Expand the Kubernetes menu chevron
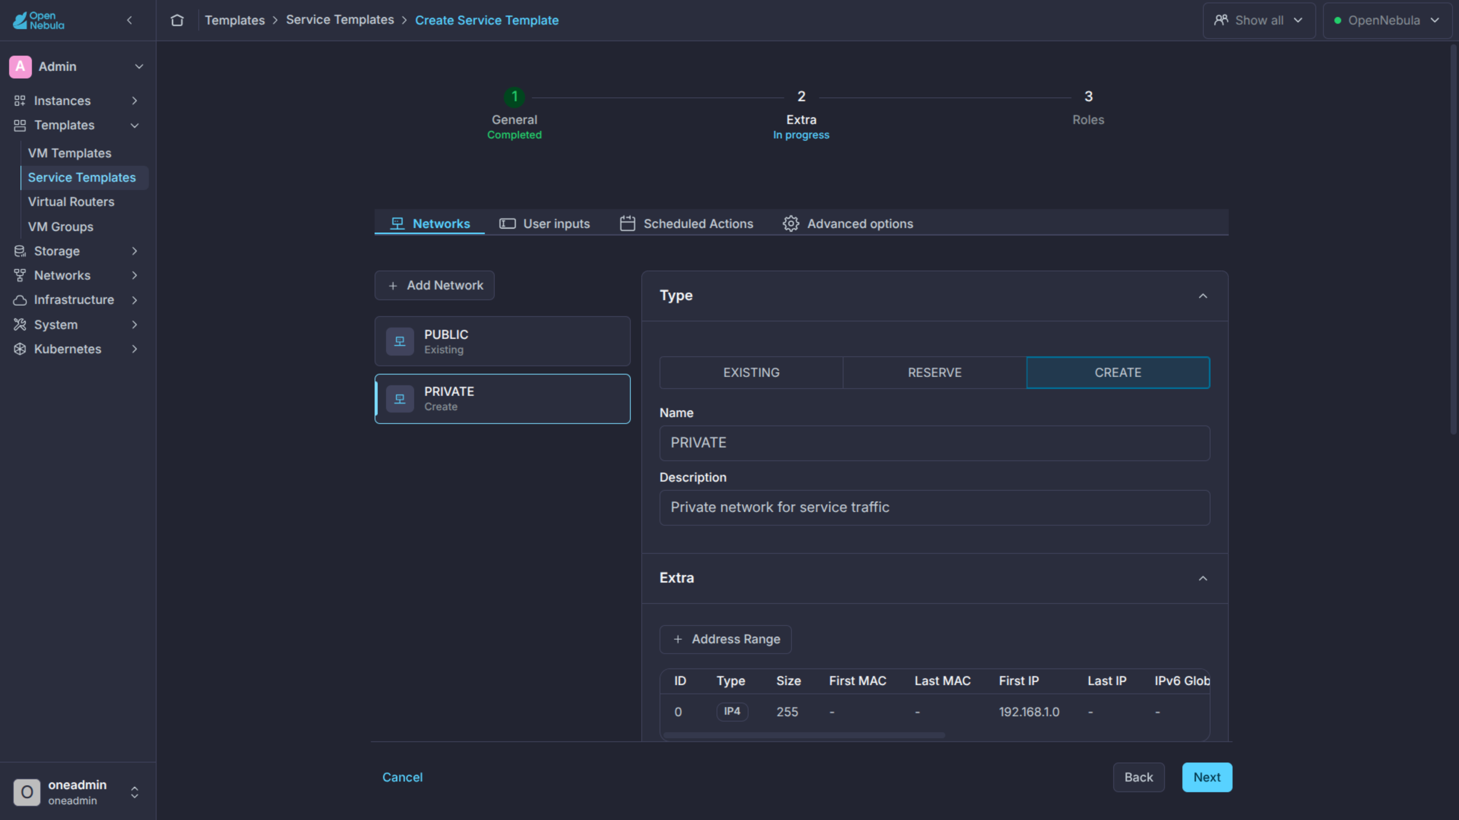Screen dimensions: 1459x820 pyautogui.click(x=135, y=349)
